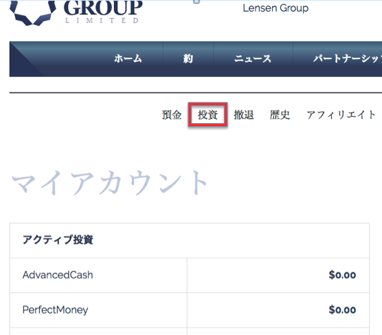Select the 預金 account link
Viewport: 382px width, 335px height.
(x=172, y=115)
